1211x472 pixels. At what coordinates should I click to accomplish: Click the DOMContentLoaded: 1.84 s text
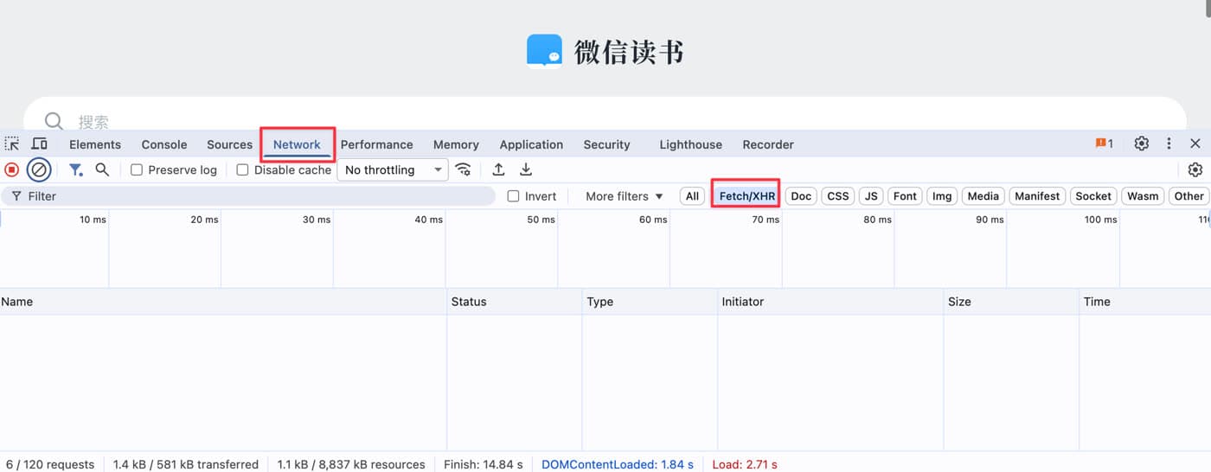[x=618, y=464]
